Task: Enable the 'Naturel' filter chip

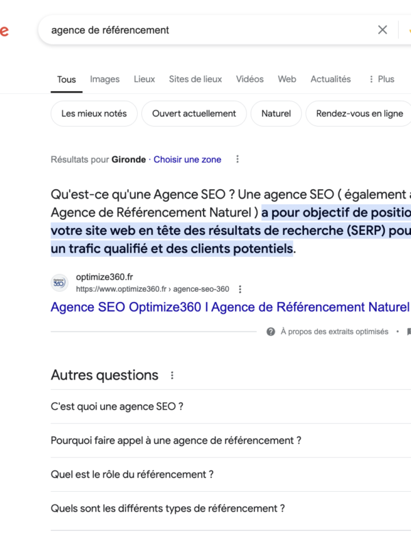Action: [x=276, y=114]
